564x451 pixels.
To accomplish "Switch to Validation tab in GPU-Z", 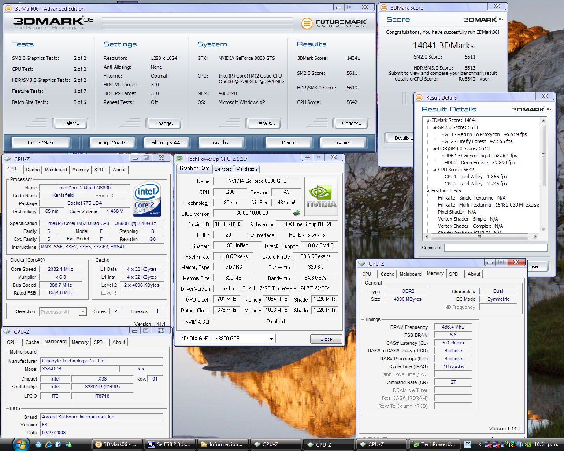I will point(247,169).
